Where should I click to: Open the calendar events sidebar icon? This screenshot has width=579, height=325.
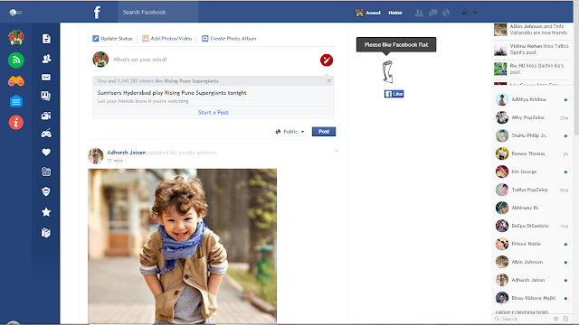click(46, 172)
